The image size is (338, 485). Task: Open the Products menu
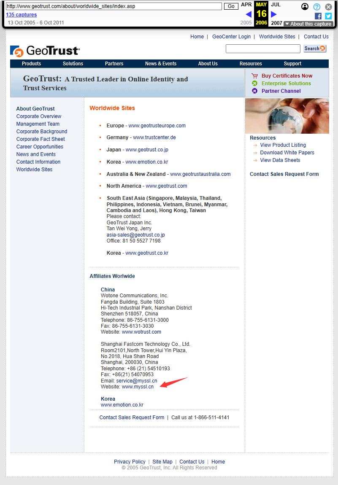(31, 64)
